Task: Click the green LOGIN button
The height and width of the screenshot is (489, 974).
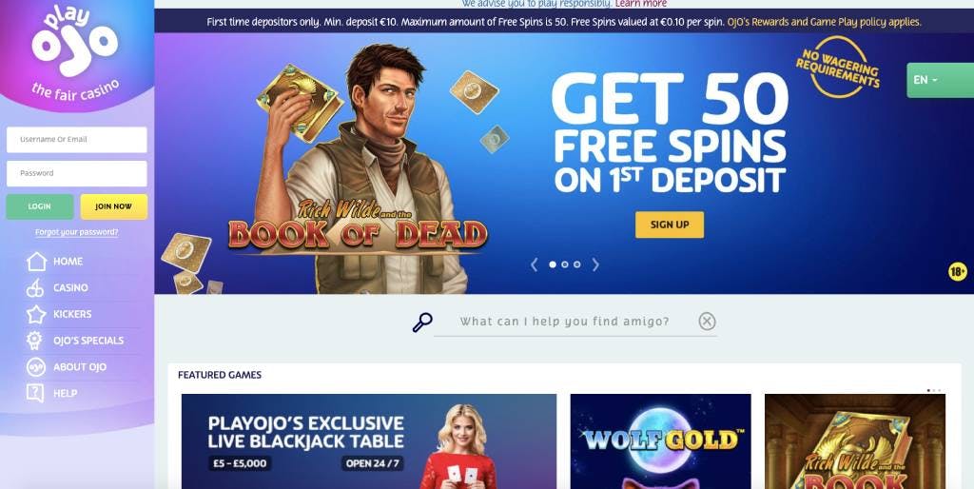Action: coord(40,206)
